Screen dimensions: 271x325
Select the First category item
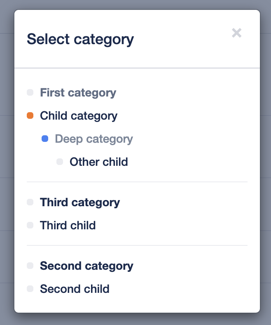pyautogui.click(x=78, y=93)
